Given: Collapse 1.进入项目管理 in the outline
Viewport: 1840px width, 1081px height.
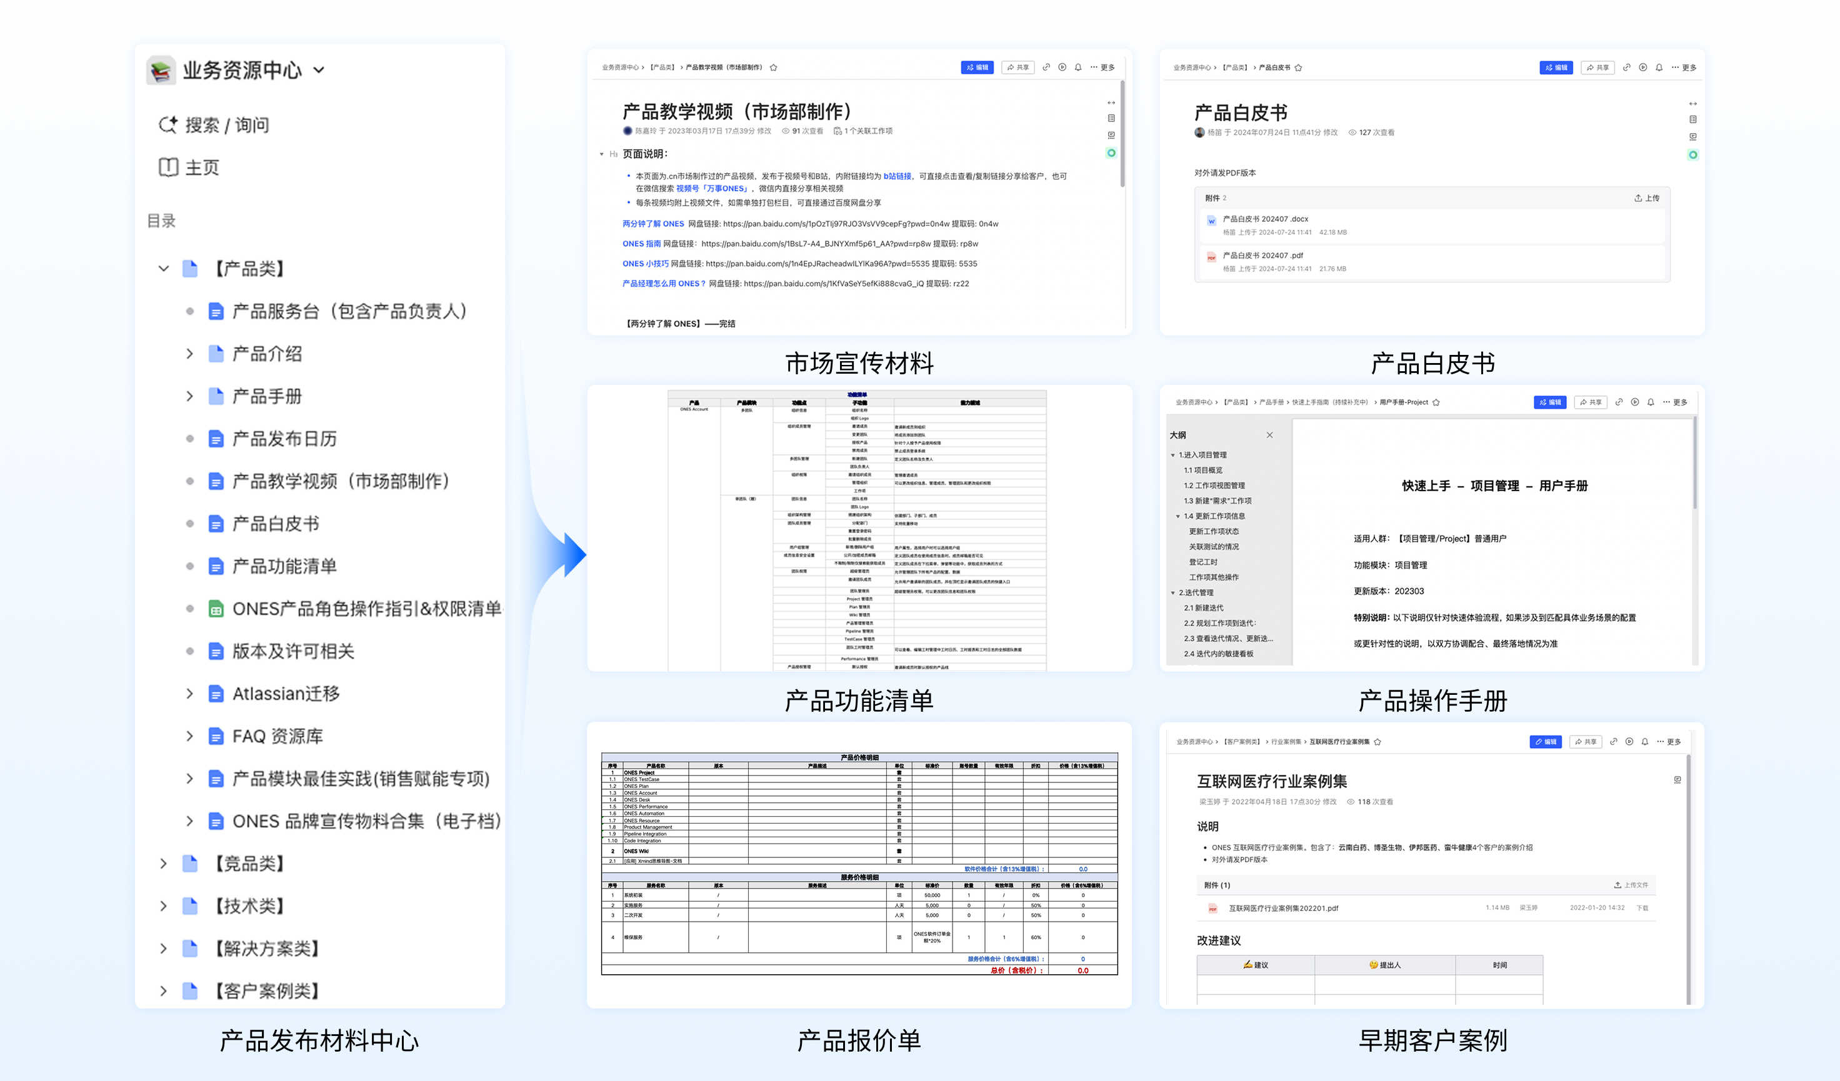Looking at the screenshot, I should 1172,455.
